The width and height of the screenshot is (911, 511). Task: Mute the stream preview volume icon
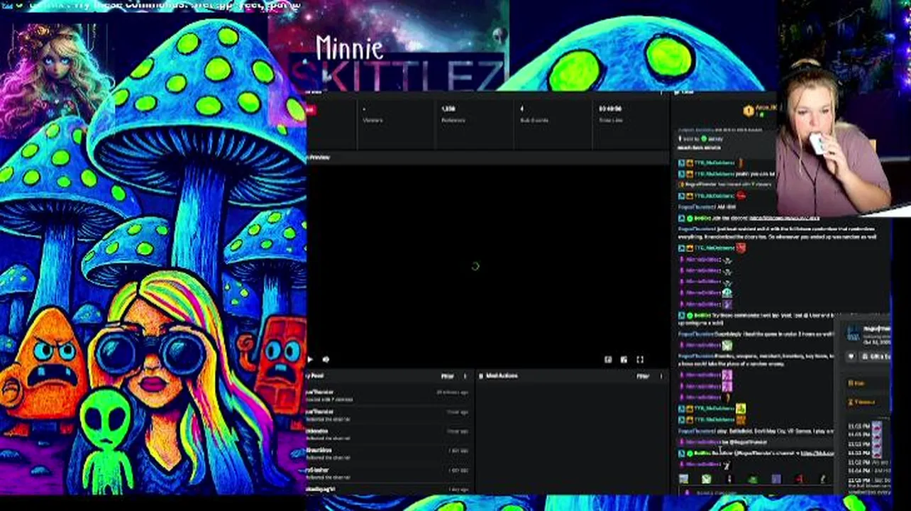[326, 360]
